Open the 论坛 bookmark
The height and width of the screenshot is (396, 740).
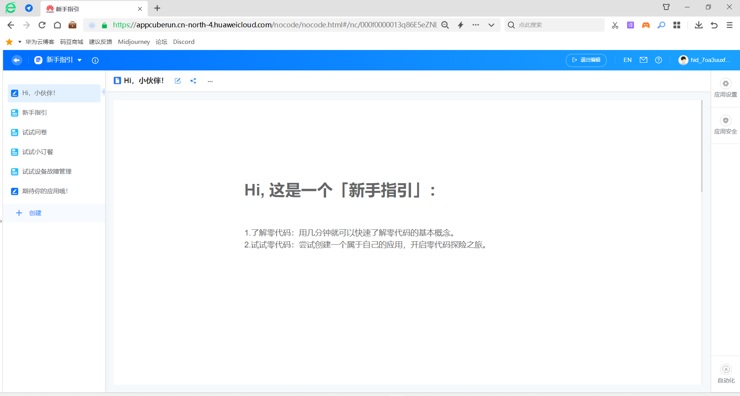(x=161, y=42)
